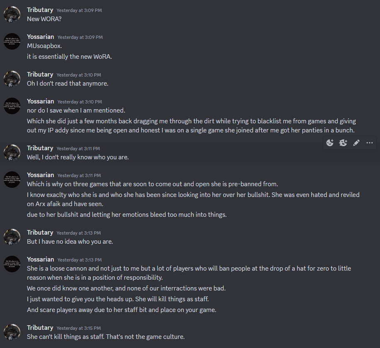The height and width of the screenshot is (348, 380).
Task: Open Yossarian's profile by clicking his username
Action: click(40, 36)
